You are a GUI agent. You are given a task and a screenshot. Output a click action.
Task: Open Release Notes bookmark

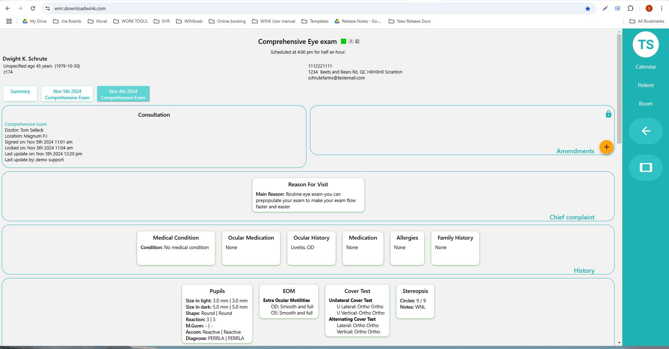(357, 21)
